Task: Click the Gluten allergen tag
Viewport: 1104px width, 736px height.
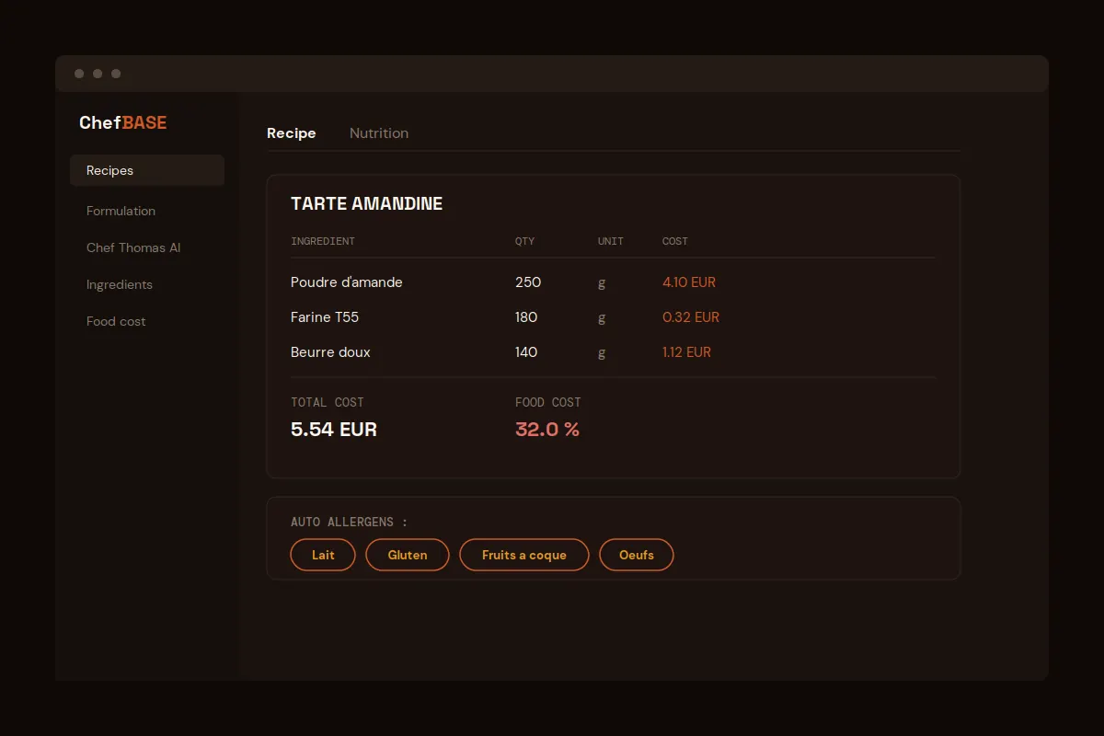Action: coord(408,555)
